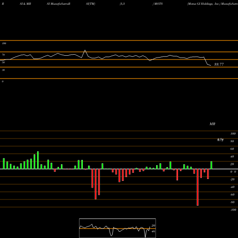Click the MR right-axis label 80

coord(232,141)
